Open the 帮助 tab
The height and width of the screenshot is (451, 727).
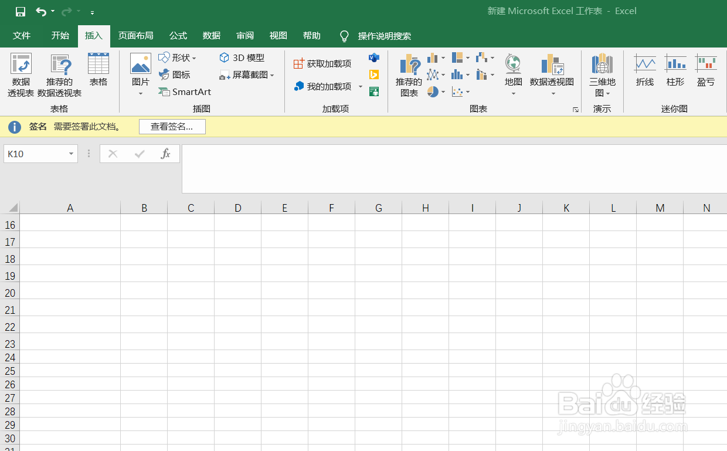312,36
